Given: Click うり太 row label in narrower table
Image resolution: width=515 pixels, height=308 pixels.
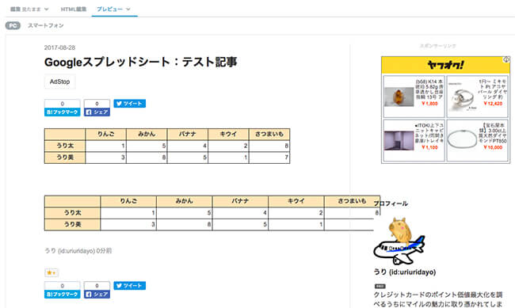Looking at the screenshot, I should point(65,146).
